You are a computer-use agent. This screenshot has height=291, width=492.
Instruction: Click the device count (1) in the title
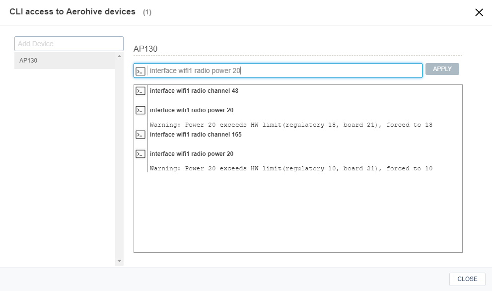[x=147, y=12]
